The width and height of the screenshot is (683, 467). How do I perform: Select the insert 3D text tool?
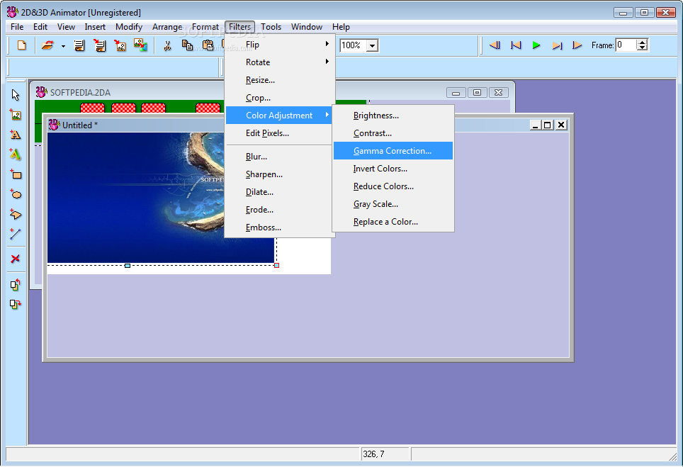coord(16,154)
